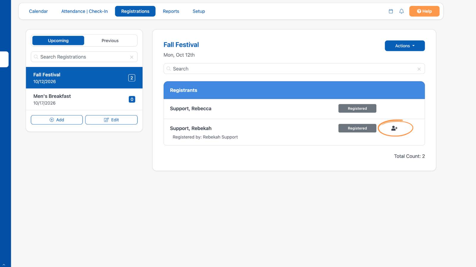Viewport: 476px width, 267px height.
Task: Focus the Search Registrations input
Action: click(x=84, y=57)
